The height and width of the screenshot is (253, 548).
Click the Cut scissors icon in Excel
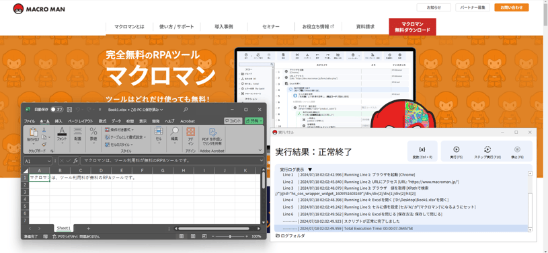coord(44,130)
